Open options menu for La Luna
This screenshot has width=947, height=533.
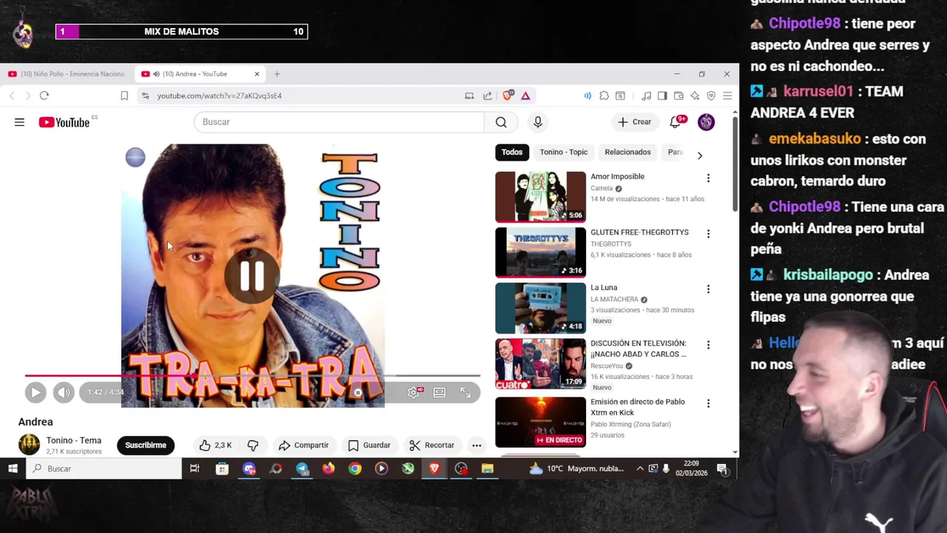708,289
